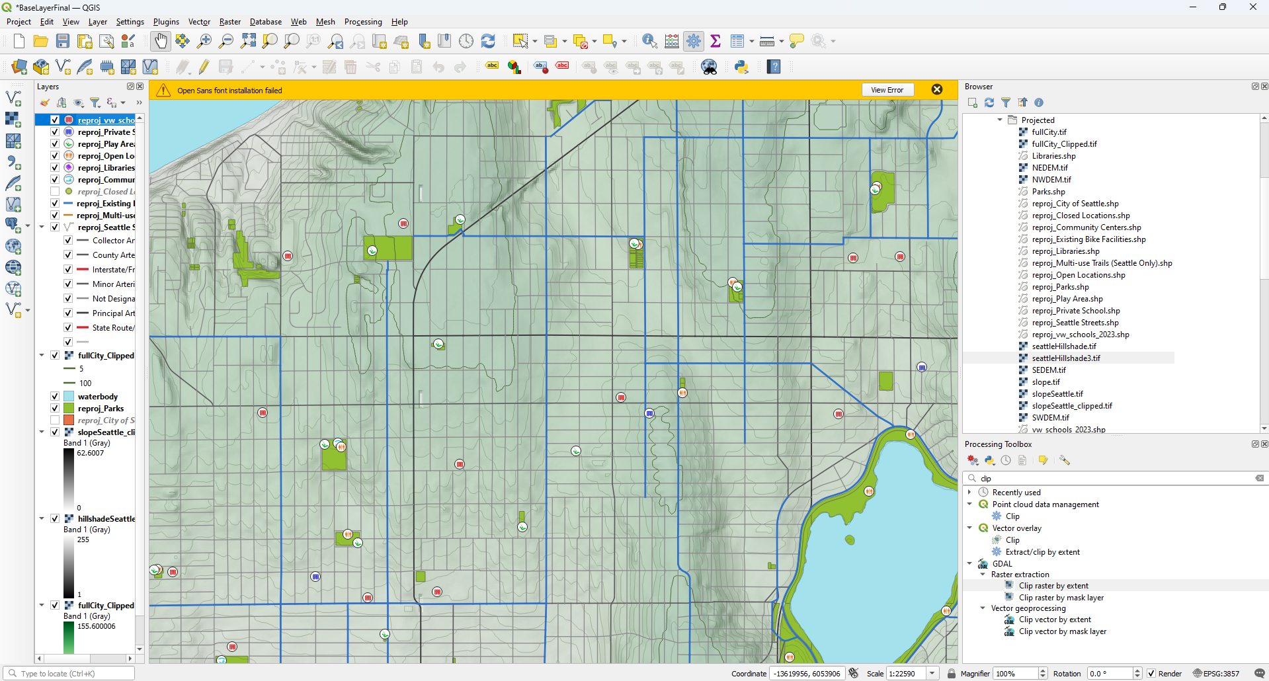Dismiss the font installation warning

937,89
